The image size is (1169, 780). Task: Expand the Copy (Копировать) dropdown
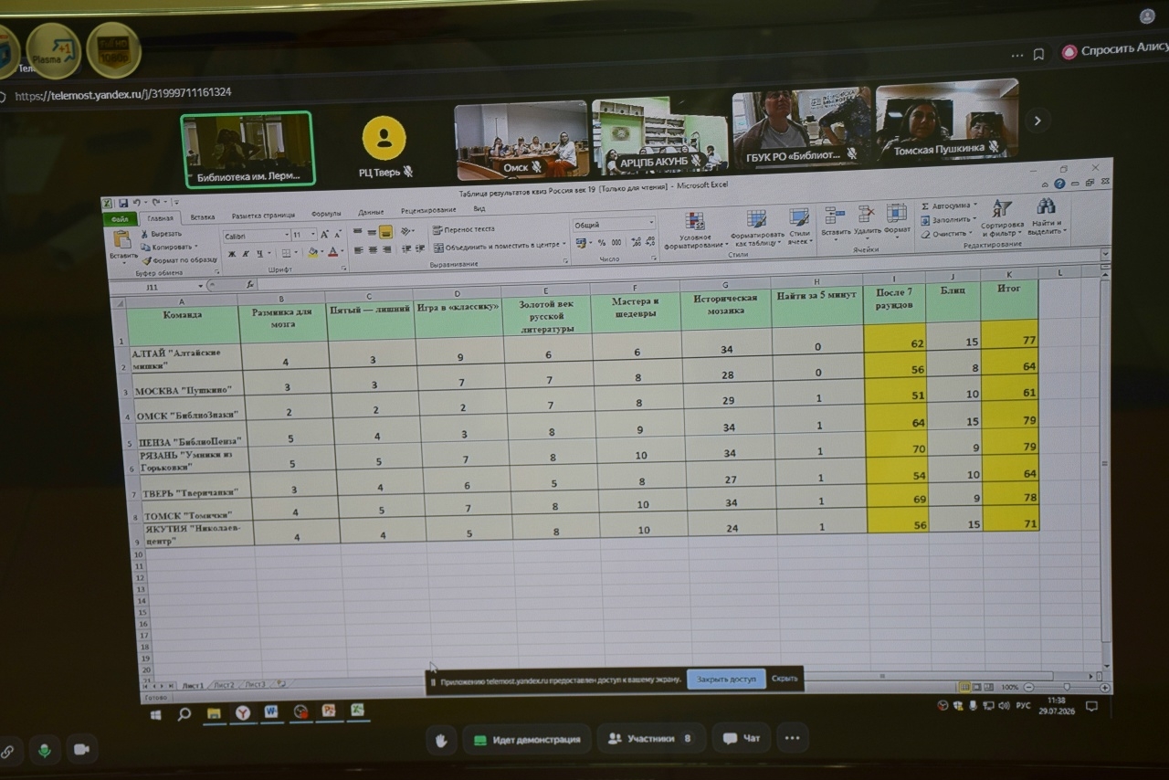coord(195,247)
